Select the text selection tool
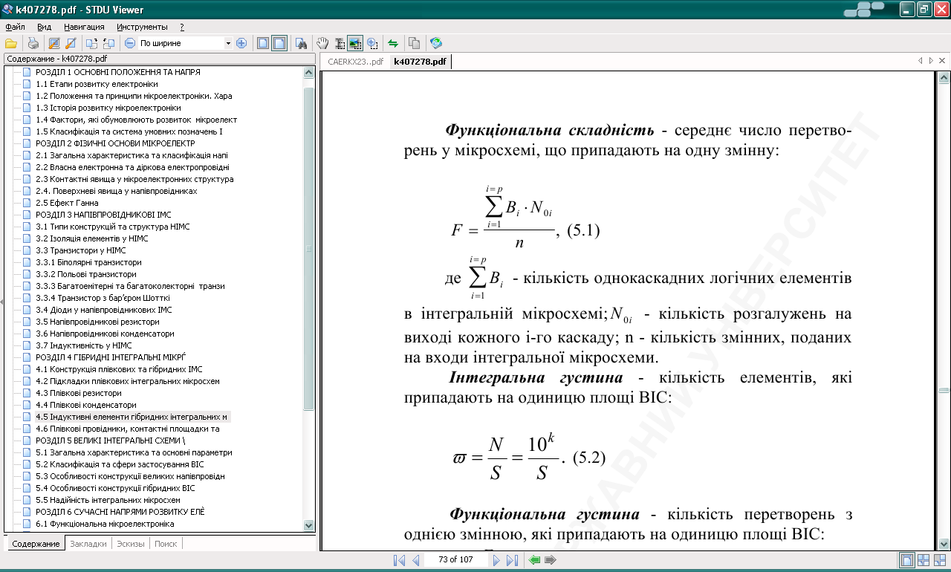The image size is (951, 572). [x=339, y=43]
